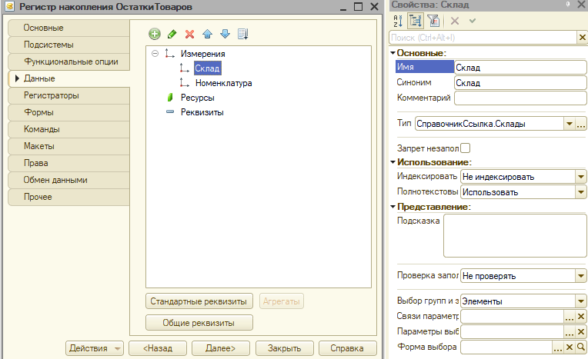Click the magnifier icon beside Форма выбора

pyautogui.click(x=581, y=347)
